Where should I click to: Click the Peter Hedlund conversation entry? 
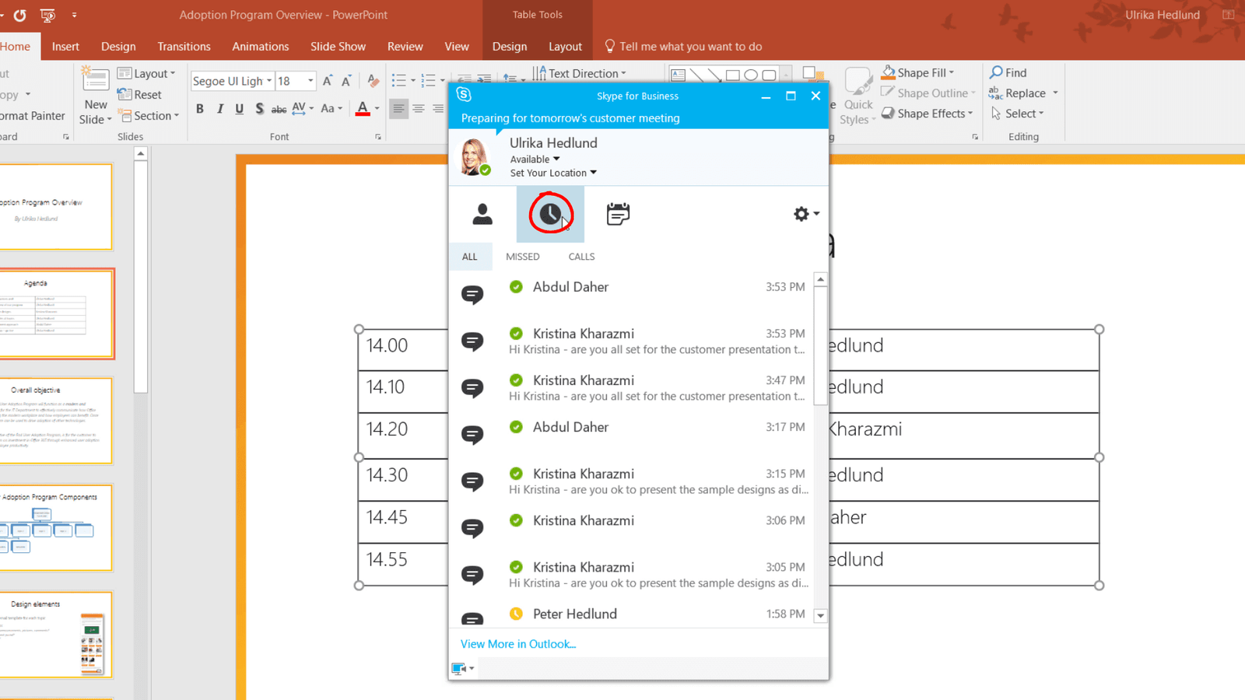[x=631, y=614]
